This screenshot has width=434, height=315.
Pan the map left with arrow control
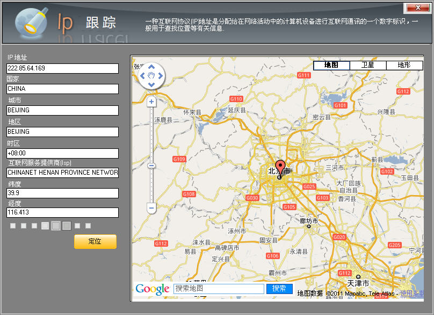[143, 76]
